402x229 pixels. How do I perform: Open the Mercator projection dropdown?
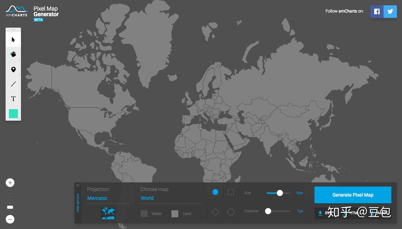[108, 198]
